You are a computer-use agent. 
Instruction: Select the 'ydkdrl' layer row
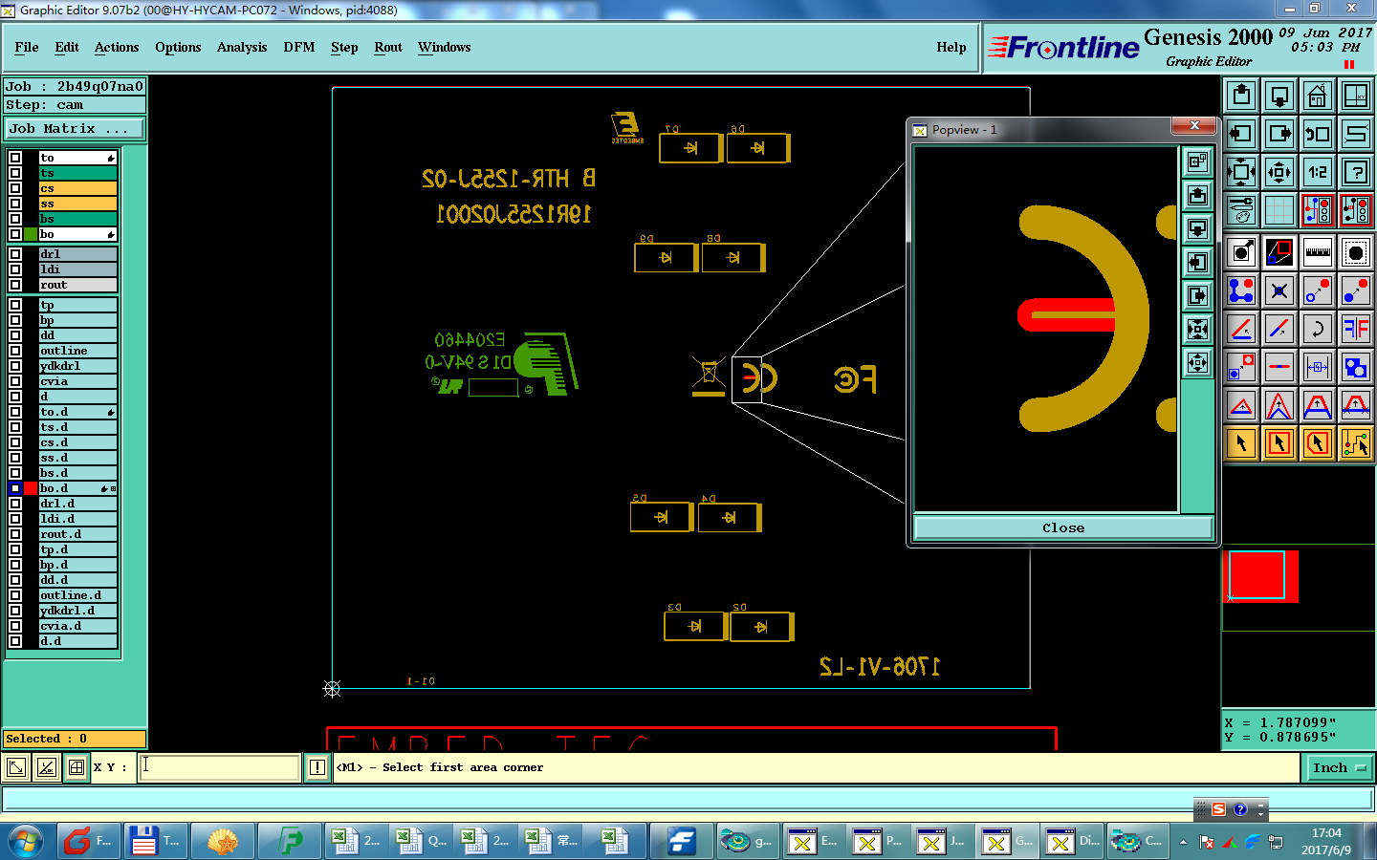[x=77, y=366]
